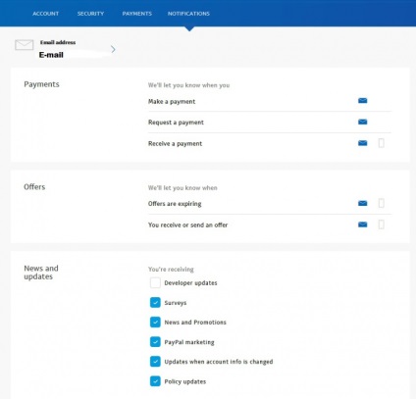This screenshot has height=399, width=416.
Task: Toggle email alert for receiving or sending offers
Action: (x=362, y=224)
